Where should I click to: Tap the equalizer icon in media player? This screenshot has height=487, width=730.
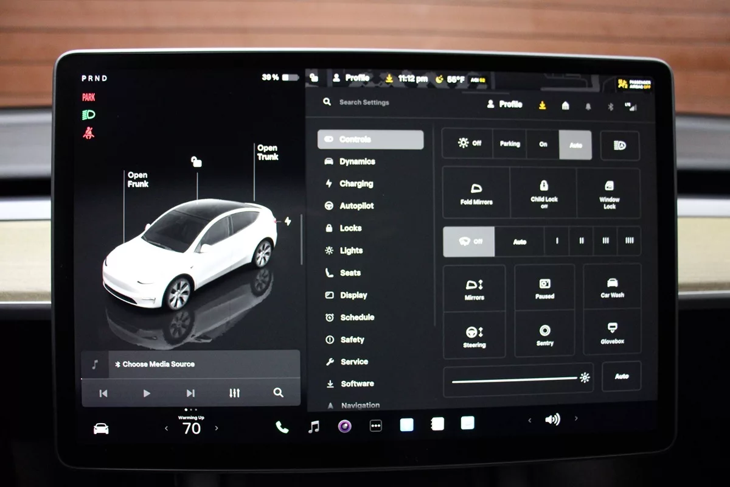[x=235, y=393]
